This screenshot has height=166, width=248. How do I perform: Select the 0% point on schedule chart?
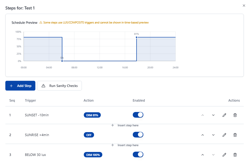[x=62, y=61]
